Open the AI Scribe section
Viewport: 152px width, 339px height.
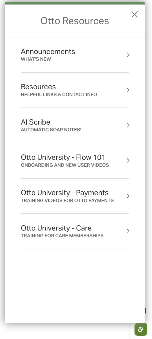[x=75, y=126]
